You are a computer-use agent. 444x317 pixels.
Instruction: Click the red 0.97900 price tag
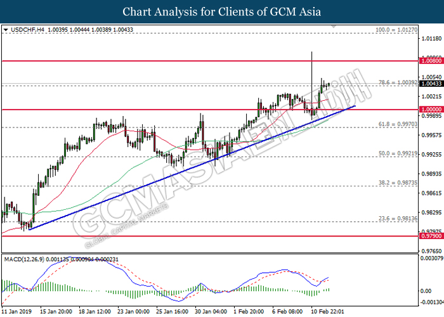pos(431,236)
